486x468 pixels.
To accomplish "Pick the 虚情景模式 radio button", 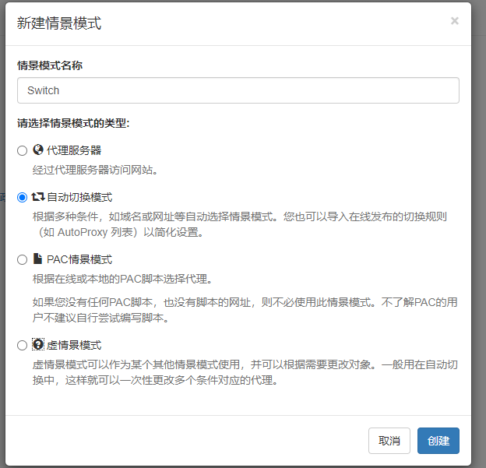I will pyautogui.click(x=23, y=345).
